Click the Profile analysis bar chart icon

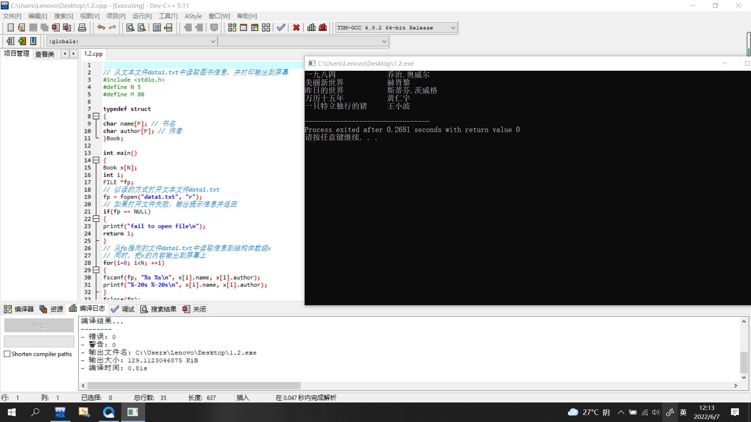click(311, 27)
